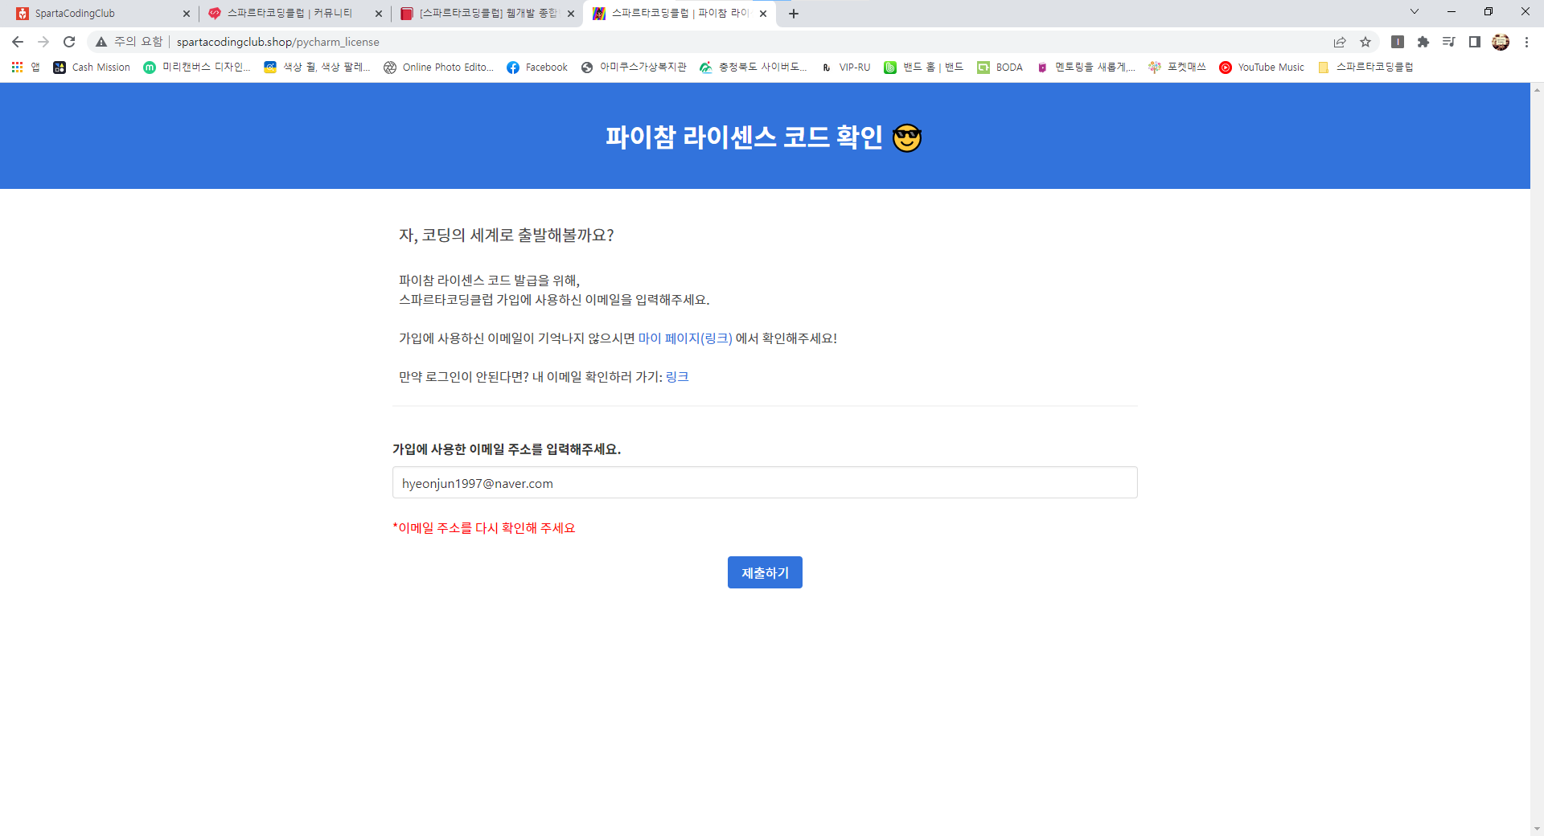Open the Apps grid bookmark
The width and height of the screenshot is (1544, 836).
(x=25, y=68)
